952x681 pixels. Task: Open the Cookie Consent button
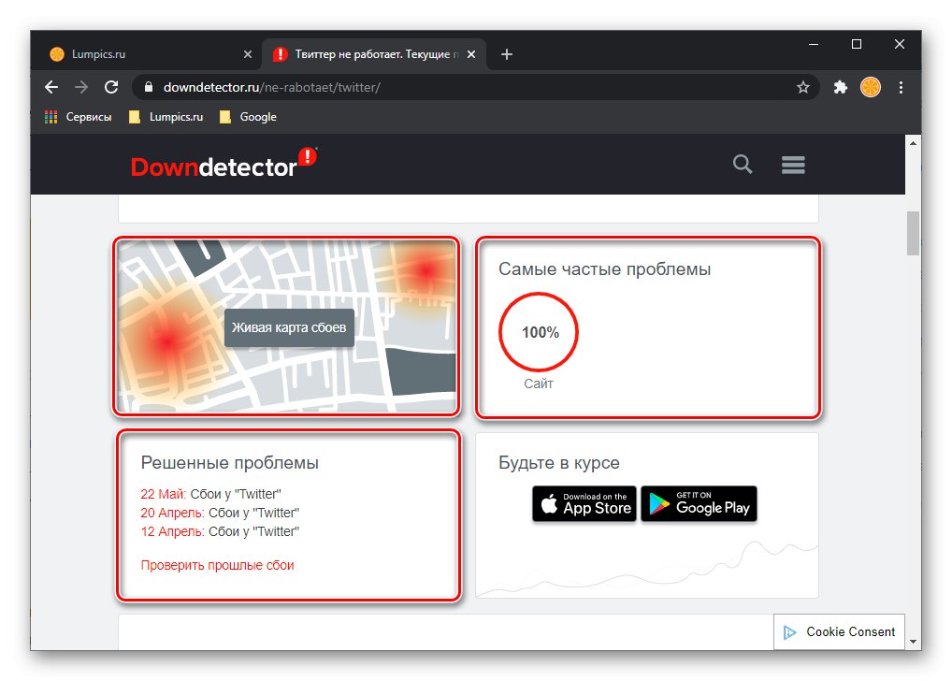point(839,631)
